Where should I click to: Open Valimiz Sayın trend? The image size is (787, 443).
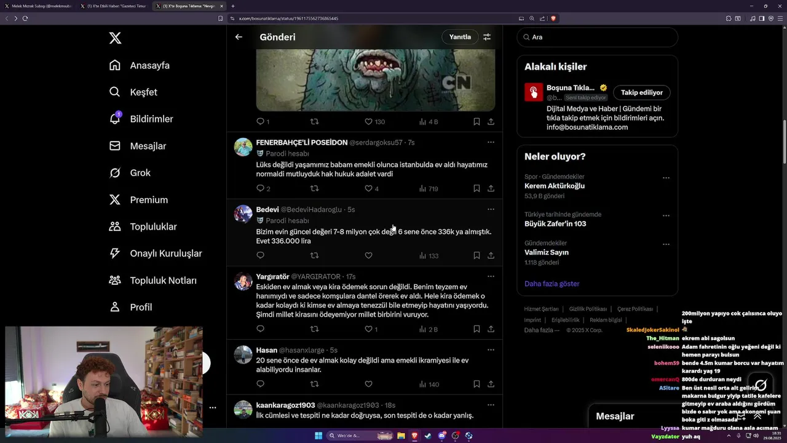tap(547, 252)
